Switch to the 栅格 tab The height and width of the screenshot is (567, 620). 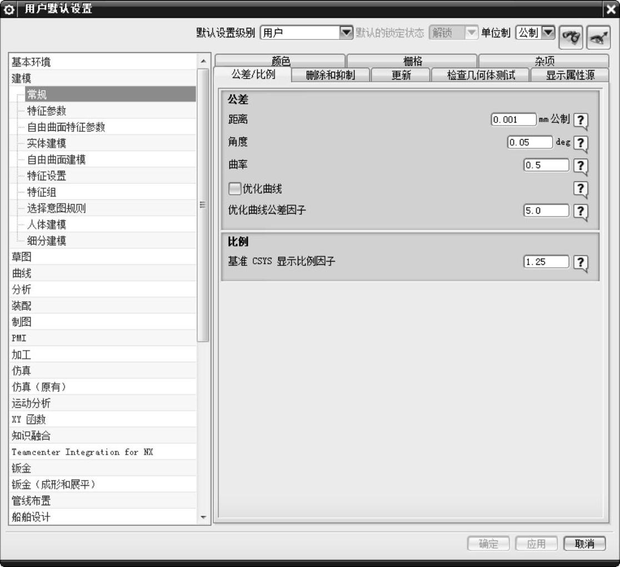pos(412,61)
